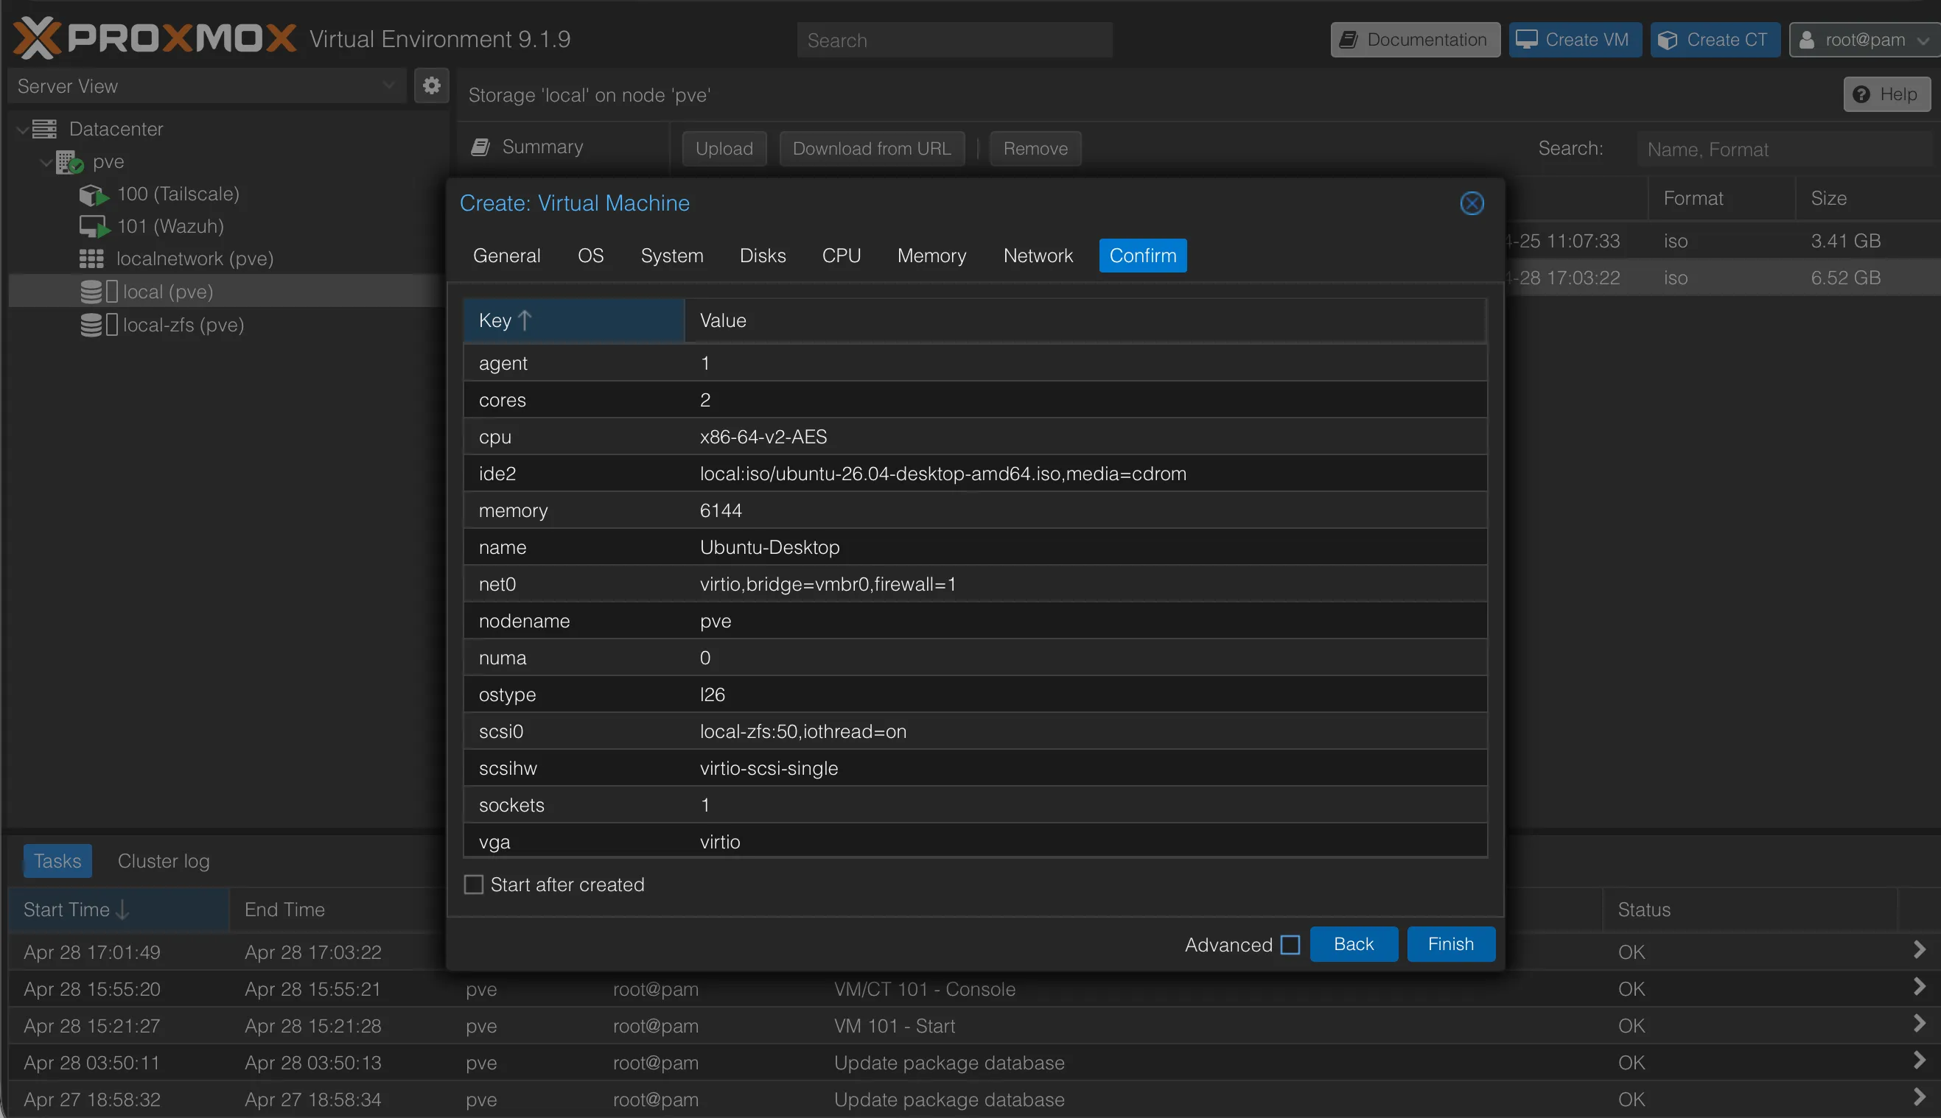Select the 3.41 GB iso row

coord(1723,241)
